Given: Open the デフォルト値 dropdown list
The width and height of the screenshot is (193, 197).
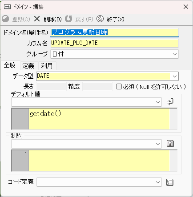Looking at the screenshot, I should tap(158, 102).
